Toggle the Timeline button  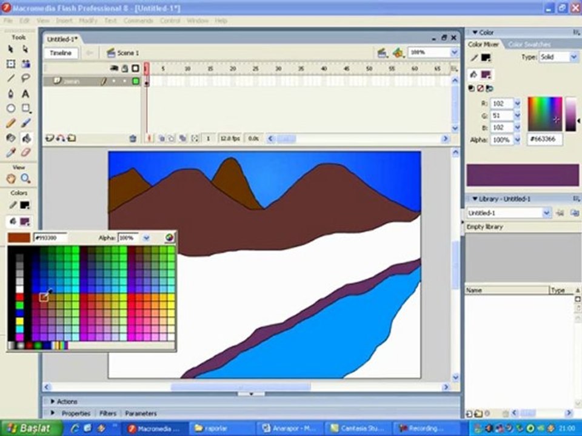(x=61, y=53)
